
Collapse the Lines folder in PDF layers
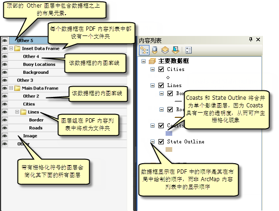tap(17, 112)
